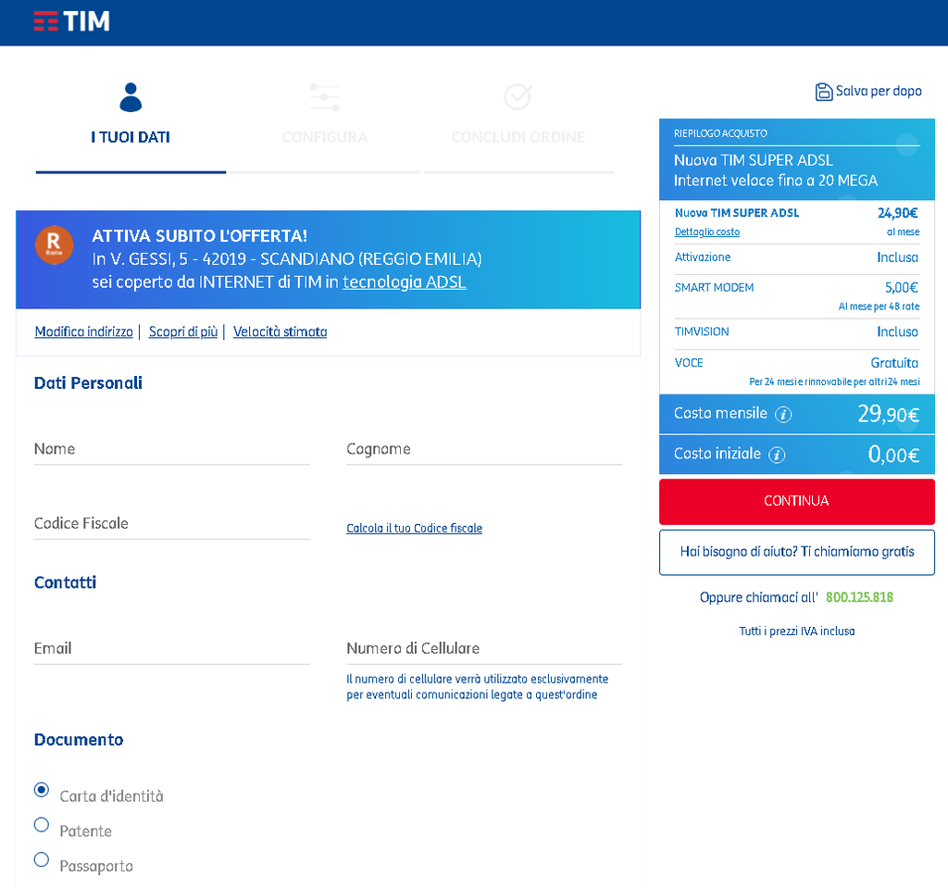Click Calcola il tuo Codice fiscale link
Image resolution: width=948 pixels, height=888 pixels.
[414, 528]
